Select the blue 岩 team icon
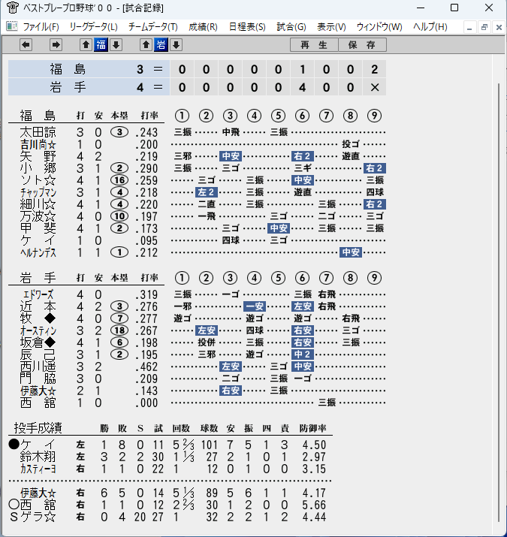This screenshot has width=507, height=537. (161, 45)
